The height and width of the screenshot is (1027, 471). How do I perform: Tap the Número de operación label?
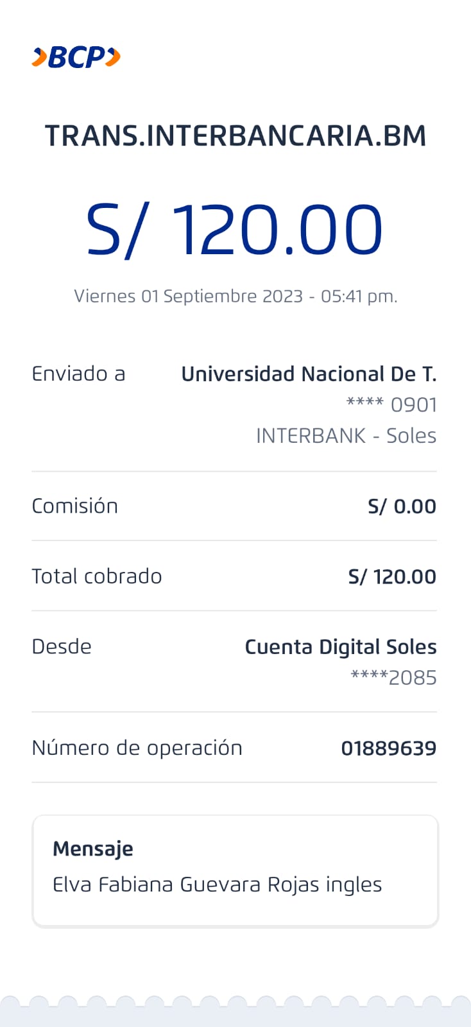click(137, 748)
